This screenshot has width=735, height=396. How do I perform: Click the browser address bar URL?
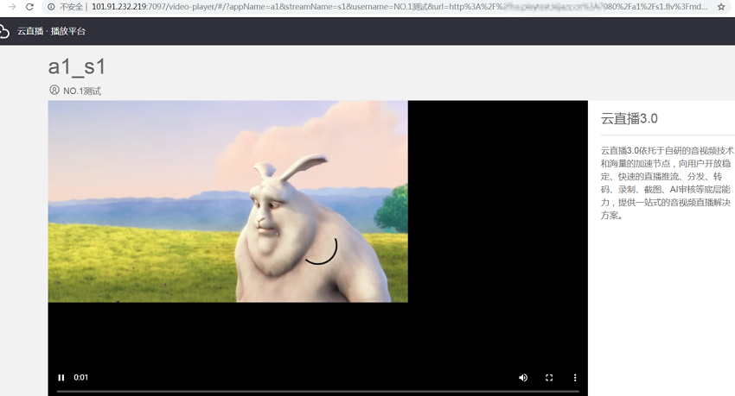399,7
